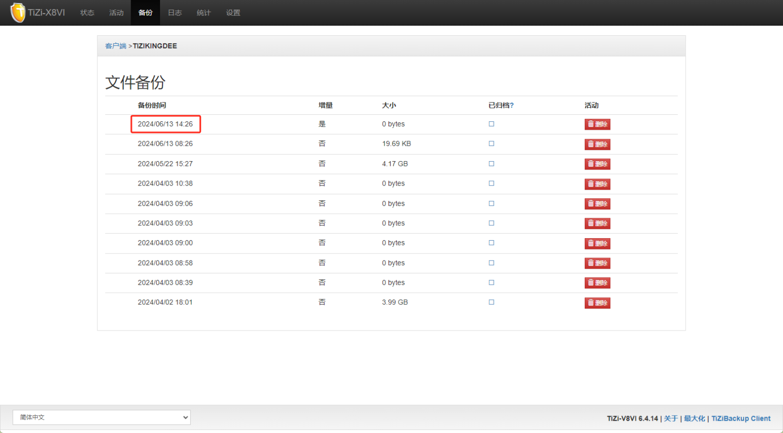Open the 2024/06/13 14:26 backup entry
This screenshot has height=433, width=783.
pyautogui.click(x=165, y=124)
